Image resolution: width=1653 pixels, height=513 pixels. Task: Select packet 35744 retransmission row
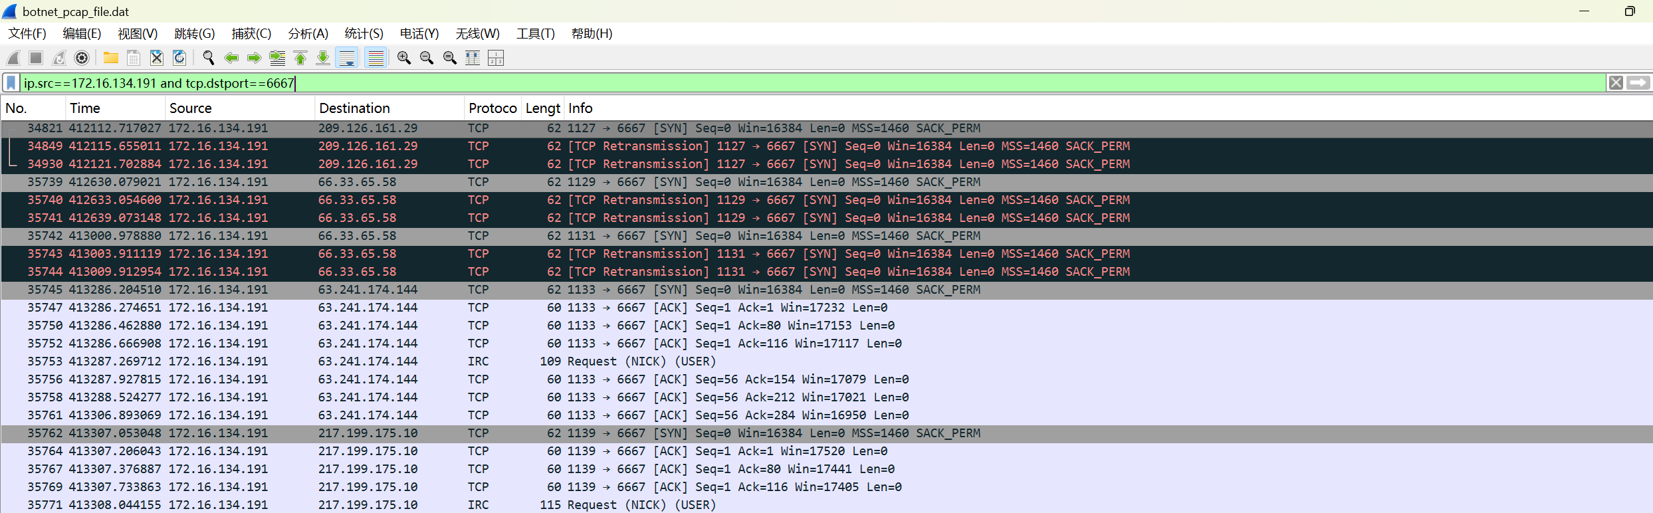pos(827,272)
